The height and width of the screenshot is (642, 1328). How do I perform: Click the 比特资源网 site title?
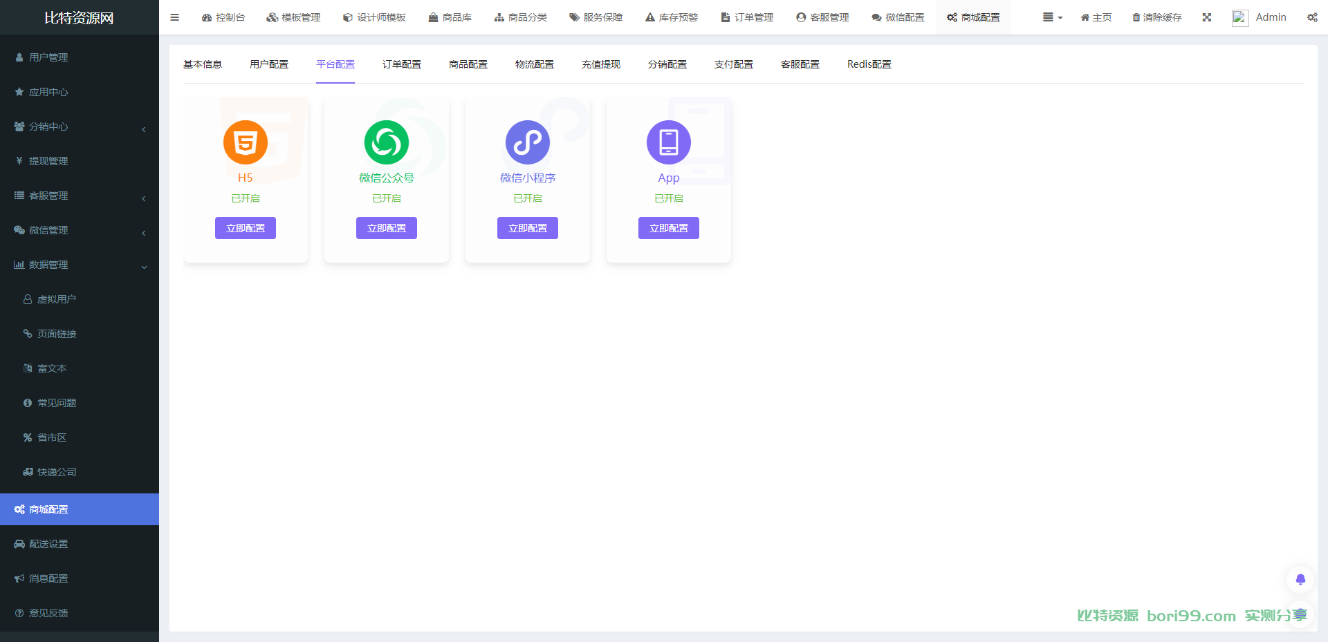click(x=79, y=18)
